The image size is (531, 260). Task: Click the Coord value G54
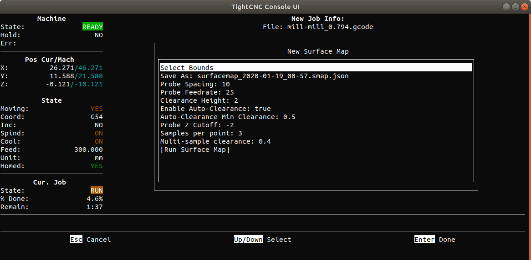point(97,117)
